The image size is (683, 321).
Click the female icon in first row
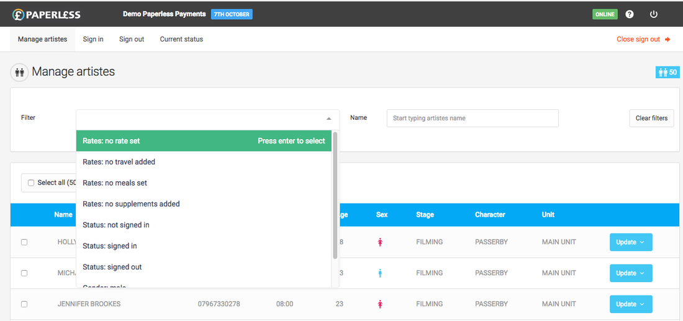(380, 242)
